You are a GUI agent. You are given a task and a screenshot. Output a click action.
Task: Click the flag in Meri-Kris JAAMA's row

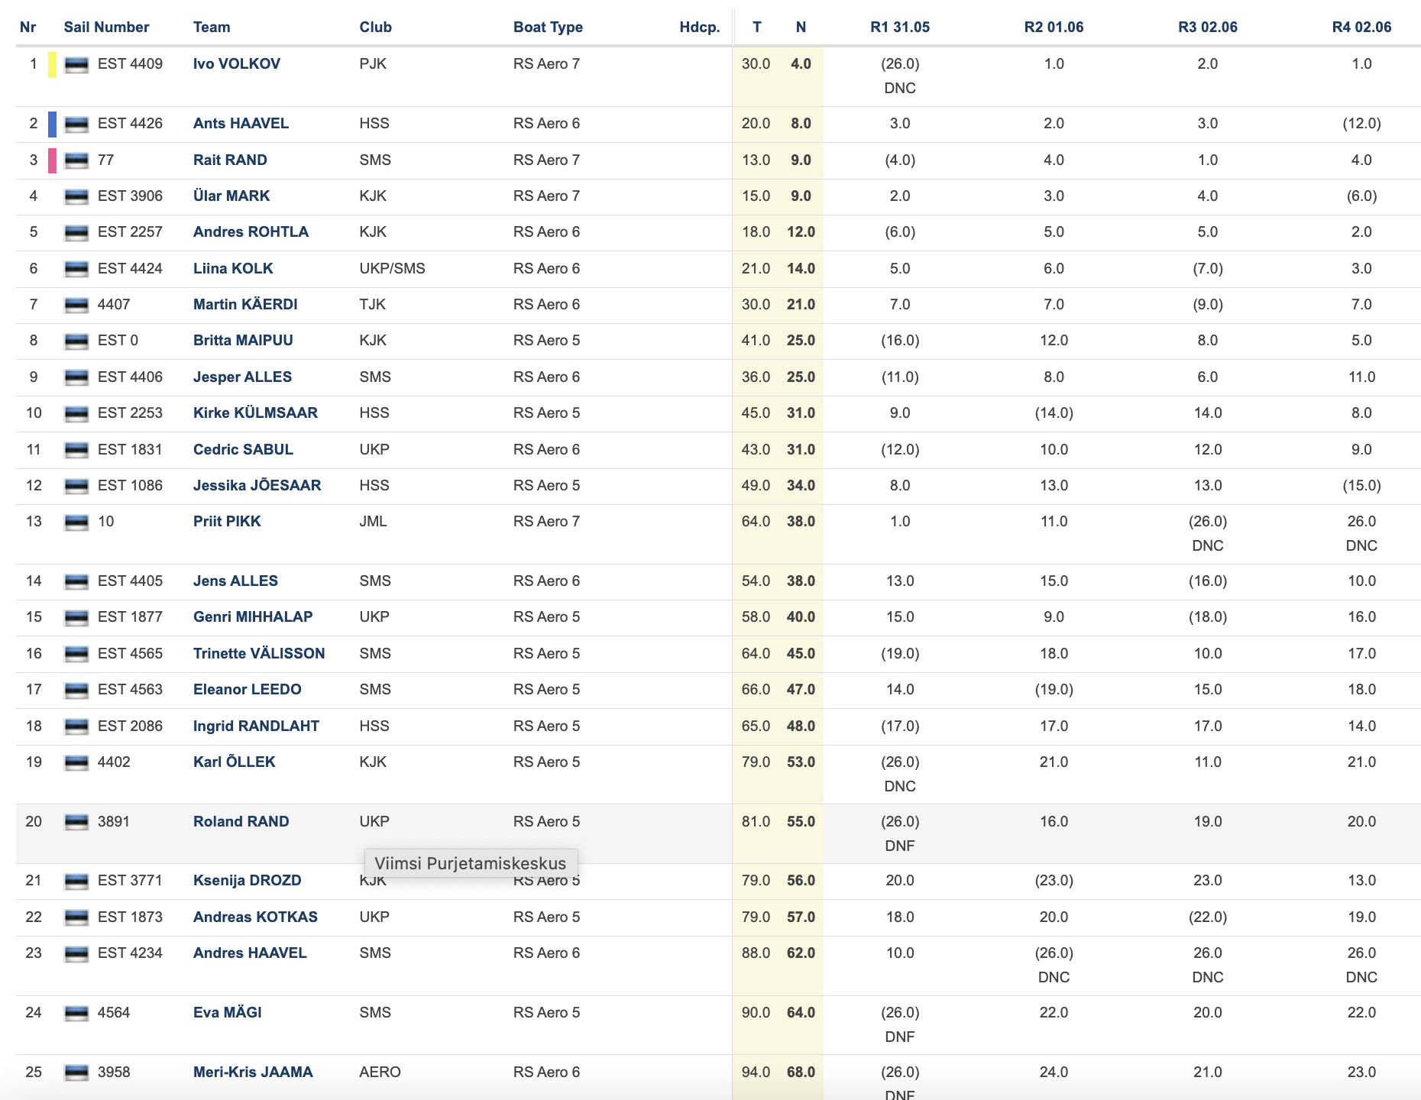coord(76,1073)
